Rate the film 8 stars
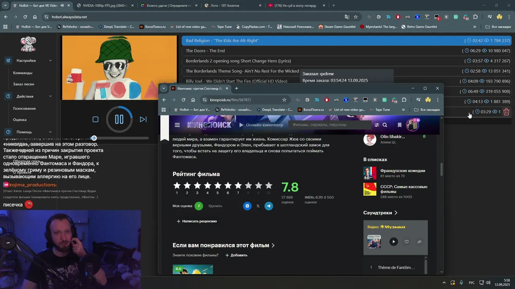 coord(248,185)
